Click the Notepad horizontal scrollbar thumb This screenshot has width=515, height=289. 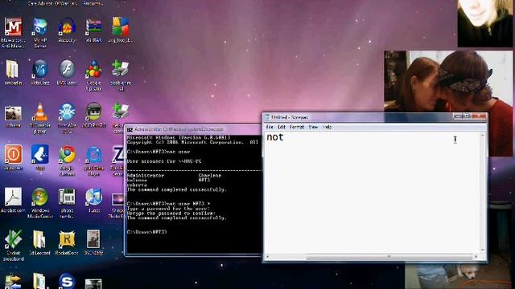[389, 257]
